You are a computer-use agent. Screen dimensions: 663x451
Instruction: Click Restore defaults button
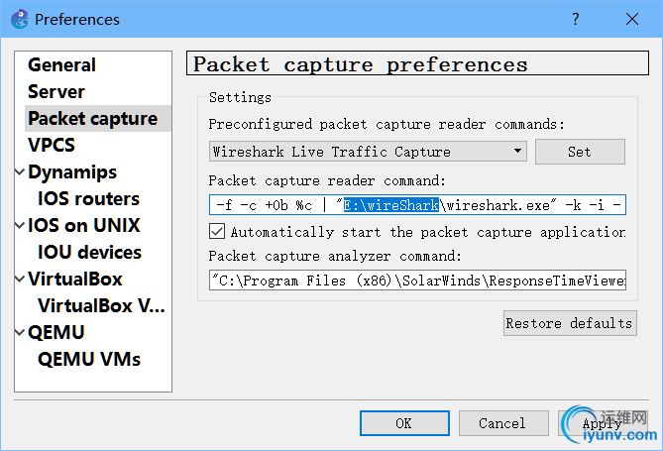coord(569,323)
